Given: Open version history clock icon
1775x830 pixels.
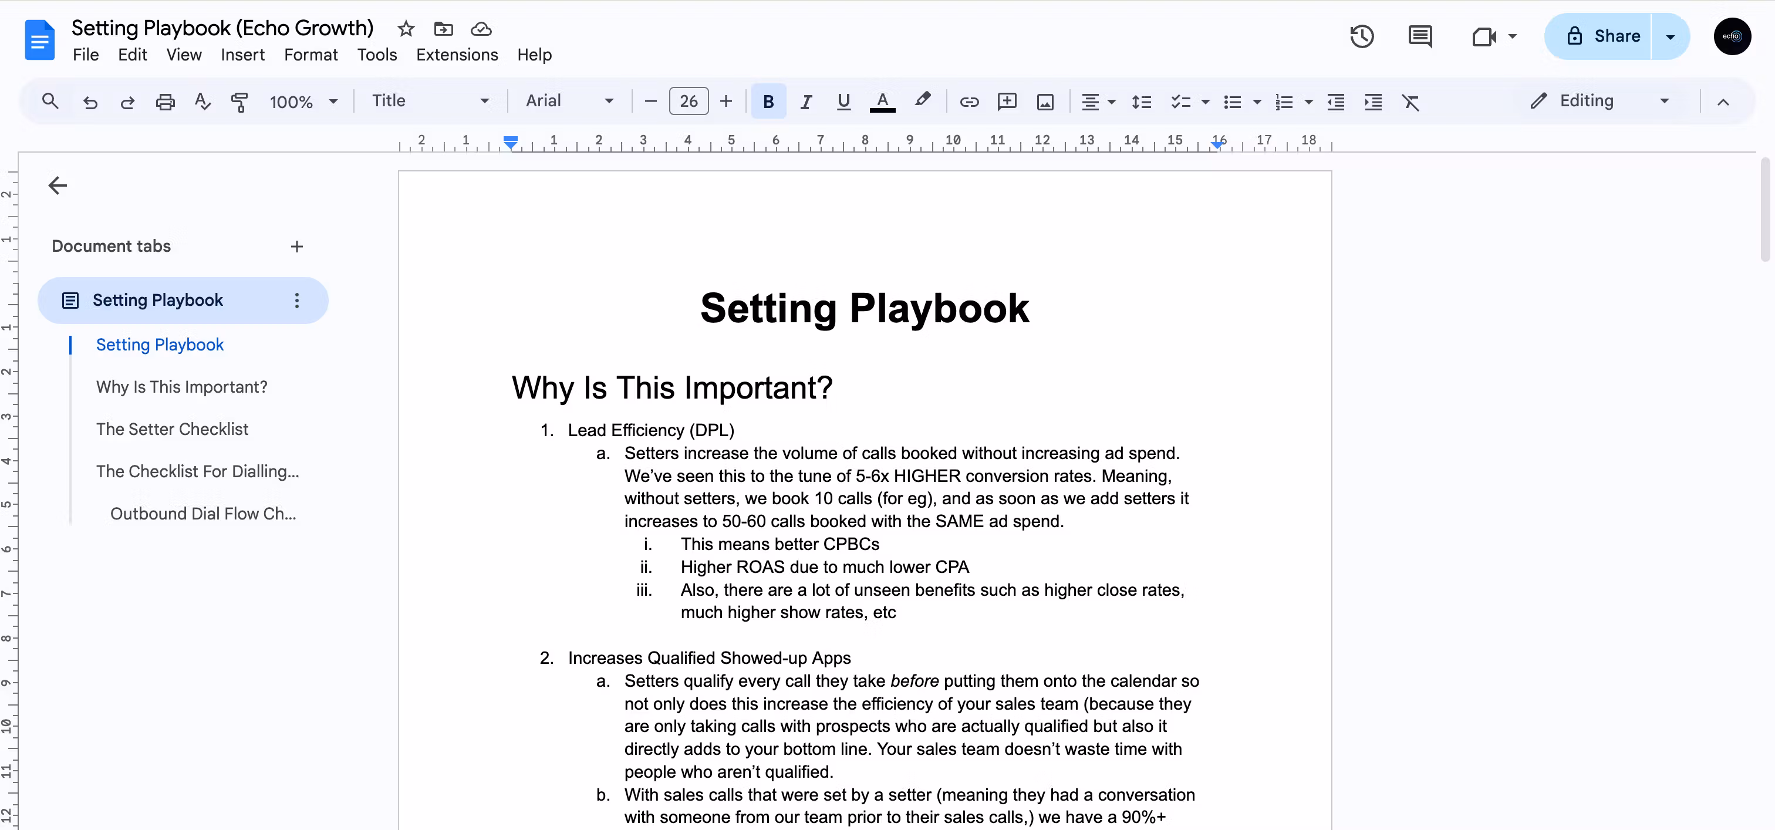Looking at the screenshot, I should pyautogui.click(x=1362, y=36).
